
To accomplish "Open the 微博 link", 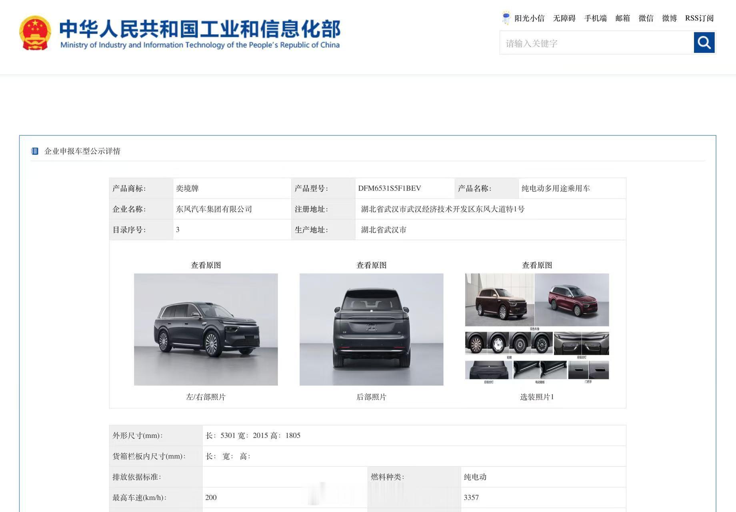I will pyautogui.click(x=669, y=18).
